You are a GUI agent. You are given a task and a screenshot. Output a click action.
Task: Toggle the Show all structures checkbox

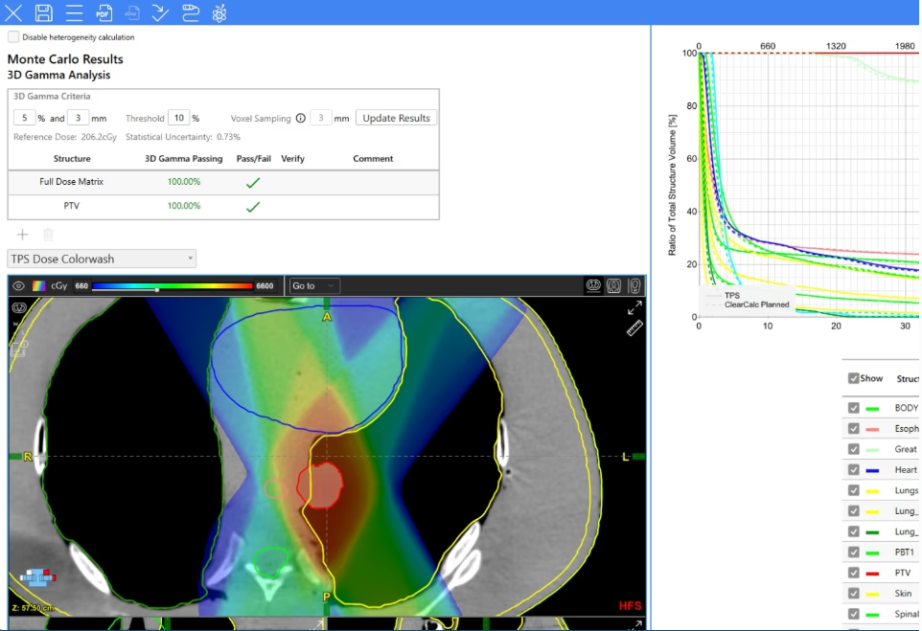pos(853,378)
